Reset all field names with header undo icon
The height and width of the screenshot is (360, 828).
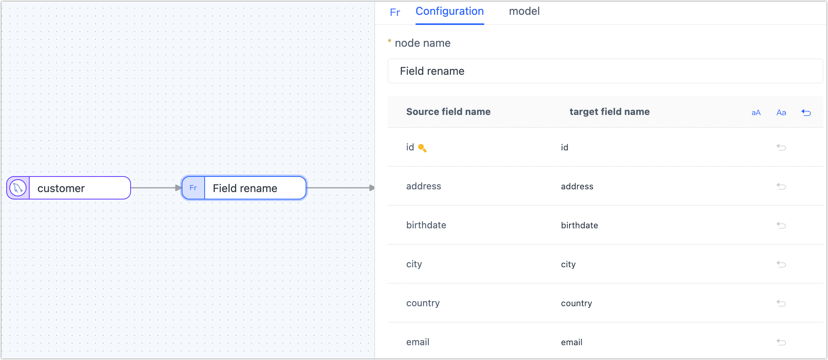(806, 113)
